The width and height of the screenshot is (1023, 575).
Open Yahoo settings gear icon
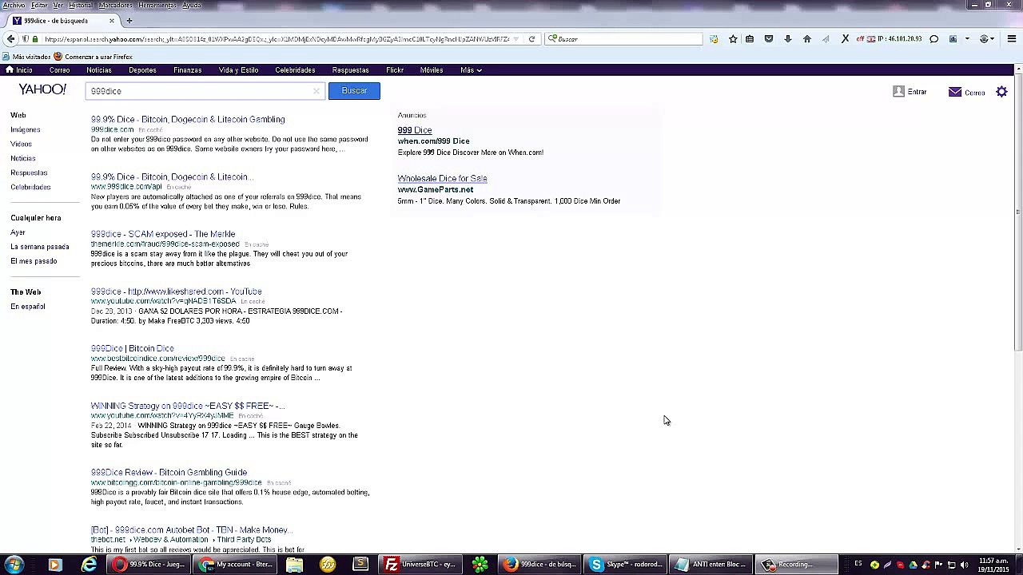pos(1001,92)
